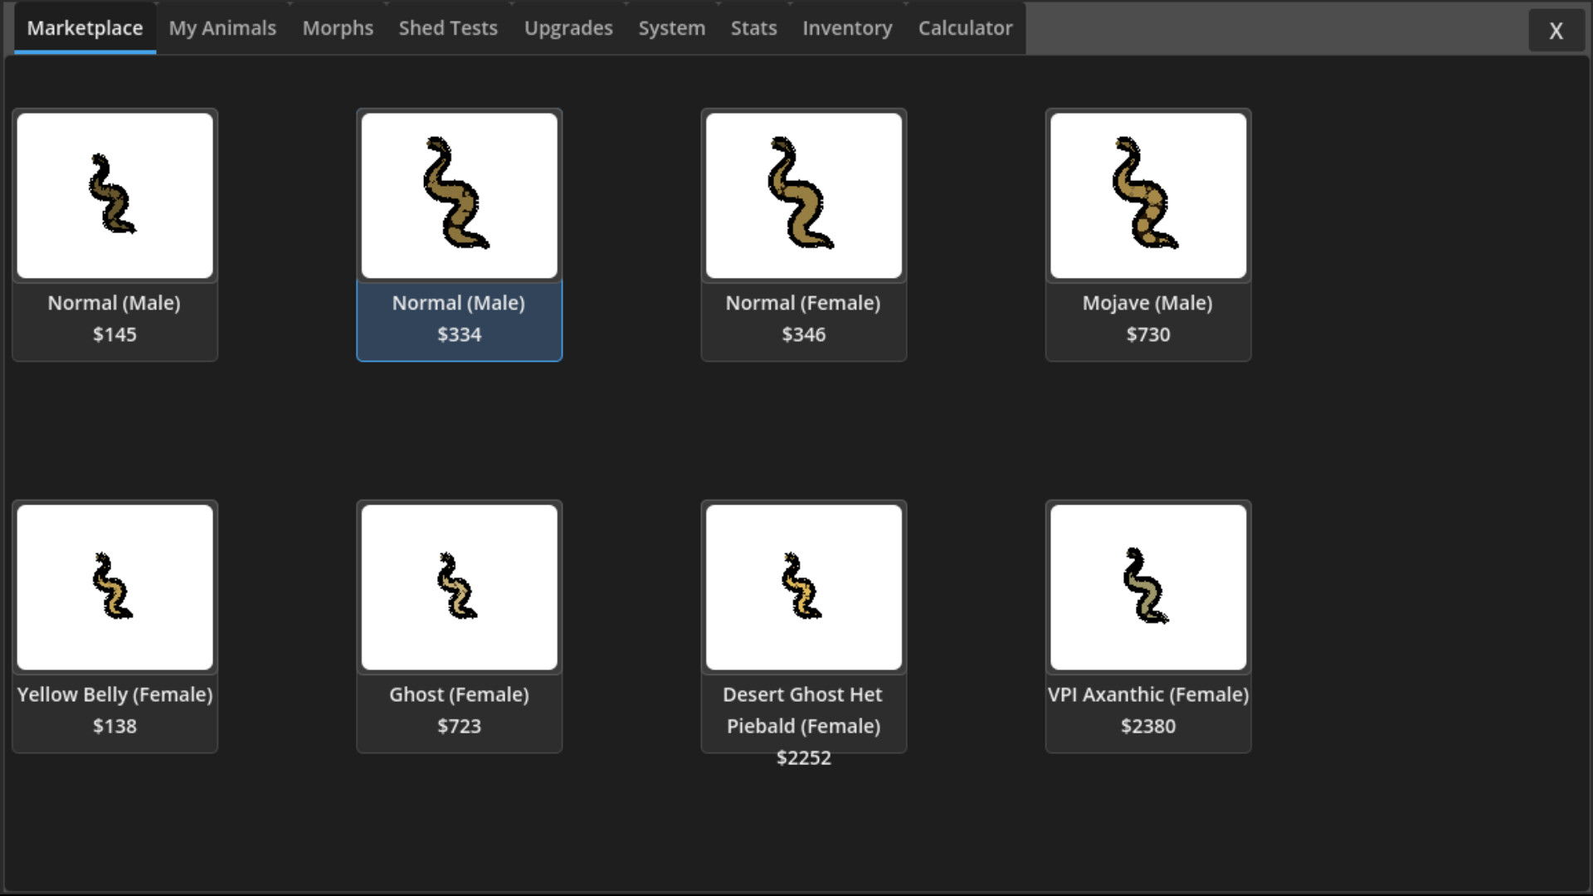Switch to the System tab
The width and height of the screenshot is (1593, 896).
click(x=671, y=28)
